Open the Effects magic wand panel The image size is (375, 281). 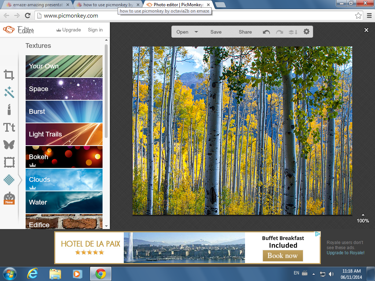(9, 93)
